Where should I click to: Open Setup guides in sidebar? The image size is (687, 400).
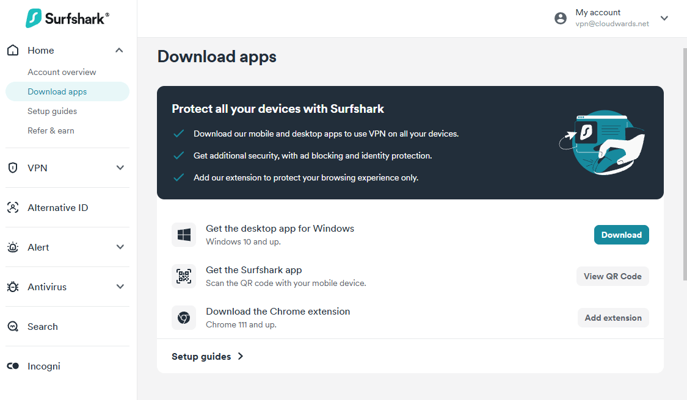pyautogui.click(x=52, y=111)
